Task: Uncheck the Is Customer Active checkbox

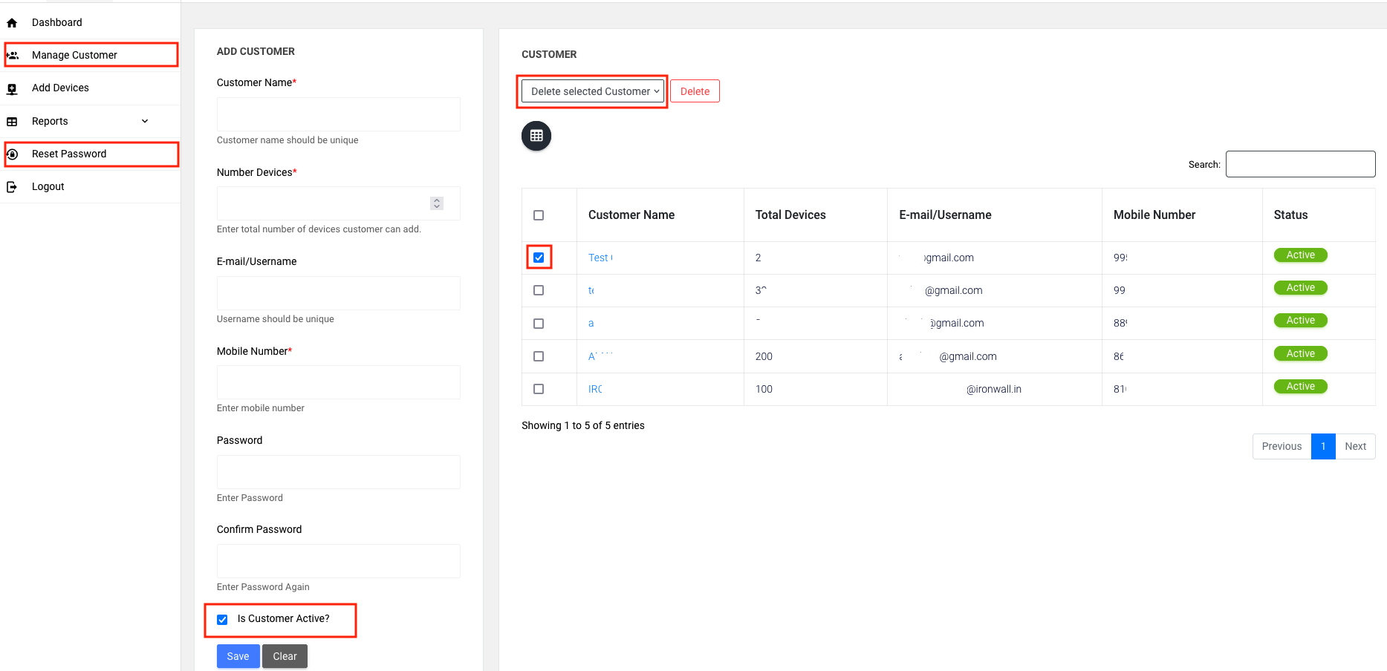Action: tap(222, 620)
